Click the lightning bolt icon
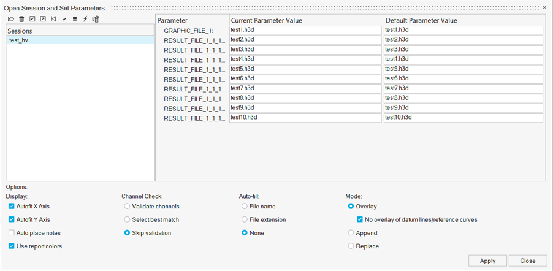The height and width of the screenshot is (271, 553). coord(85,19)
